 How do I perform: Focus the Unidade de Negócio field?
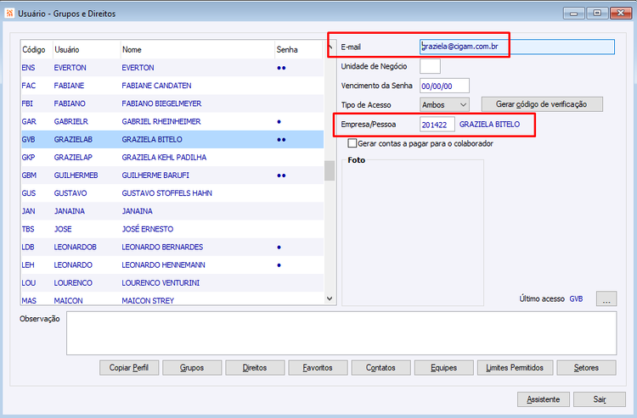point(430,66)
